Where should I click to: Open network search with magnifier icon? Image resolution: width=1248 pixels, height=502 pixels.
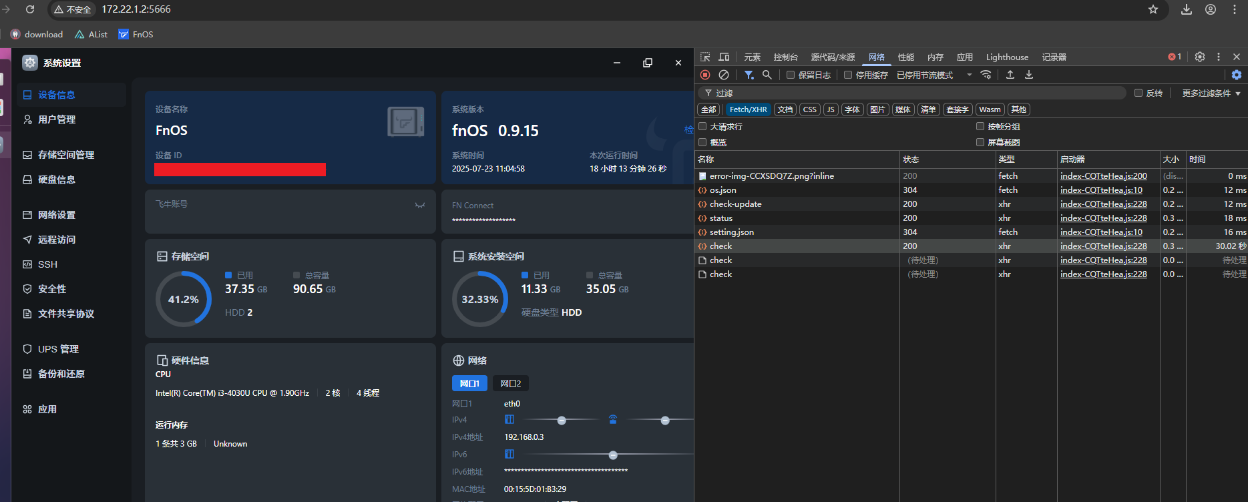point(767,75)
